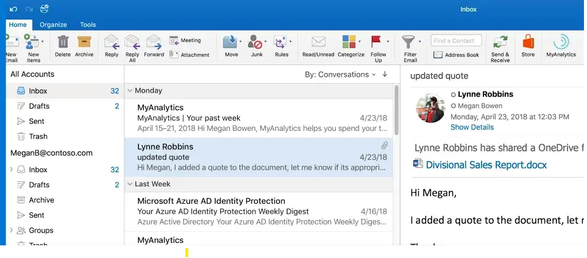Forward the selected email
Screen dimensions: 587x258
coord(154,43)
